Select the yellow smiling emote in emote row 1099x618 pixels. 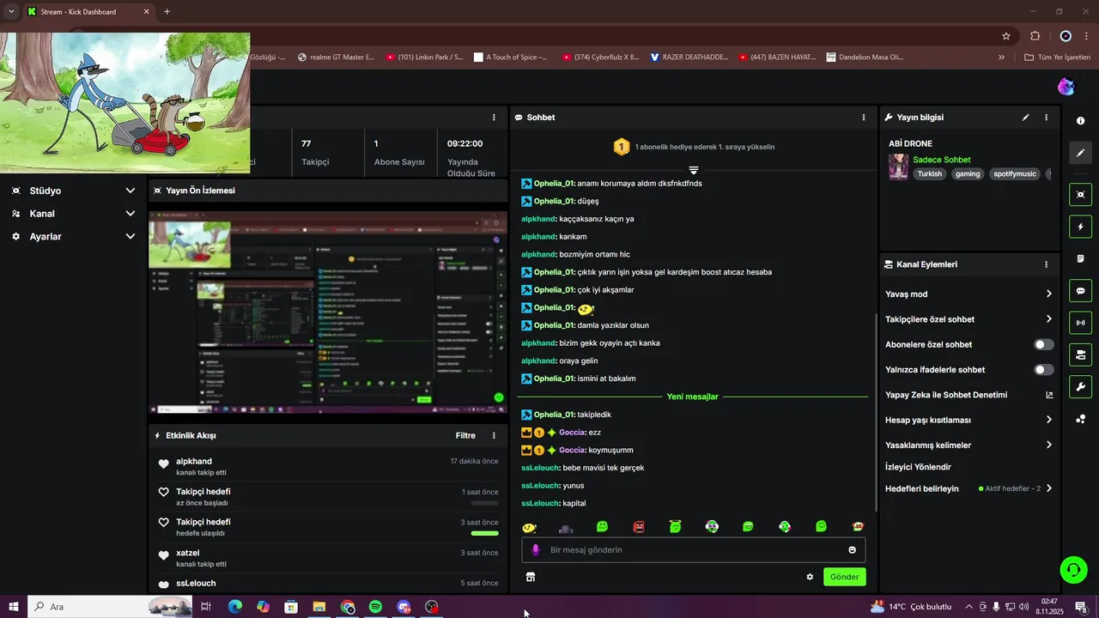(529, 527)
